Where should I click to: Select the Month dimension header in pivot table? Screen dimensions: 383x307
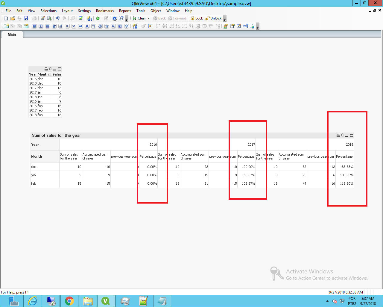pyautogui.click(x=45, y=156)
